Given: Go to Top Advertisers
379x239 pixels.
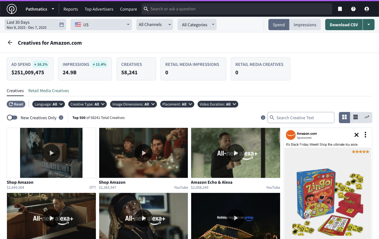Looking at the screenshot, I should (x=99, y=9).
